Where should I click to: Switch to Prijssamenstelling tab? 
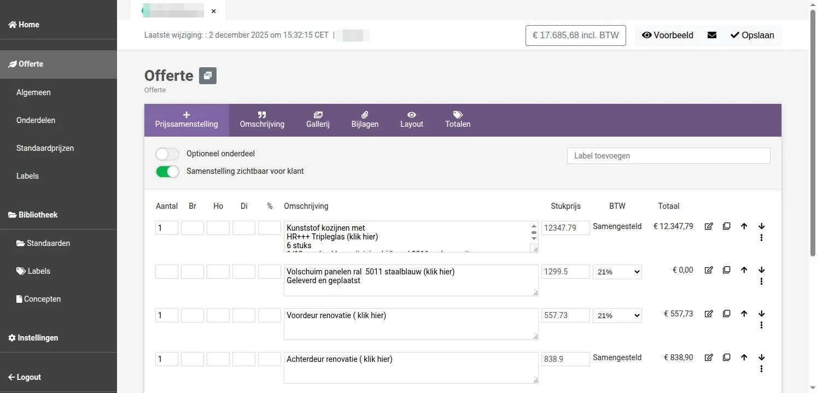click(186, 120)
